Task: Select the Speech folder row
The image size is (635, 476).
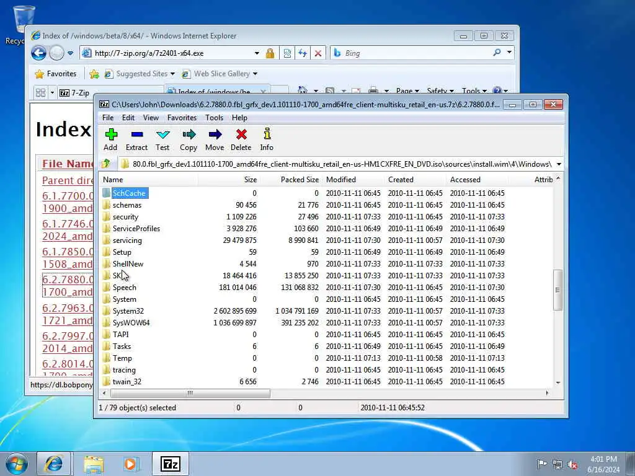Action: 326,288
